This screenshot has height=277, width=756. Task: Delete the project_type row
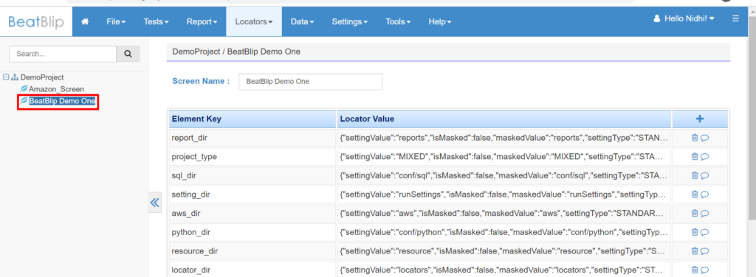tap(695, 157)
